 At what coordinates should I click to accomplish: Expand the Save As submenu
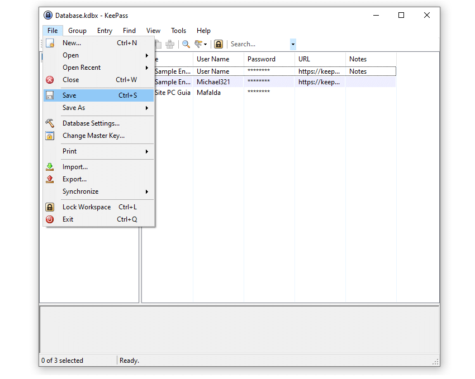(99, 108)
